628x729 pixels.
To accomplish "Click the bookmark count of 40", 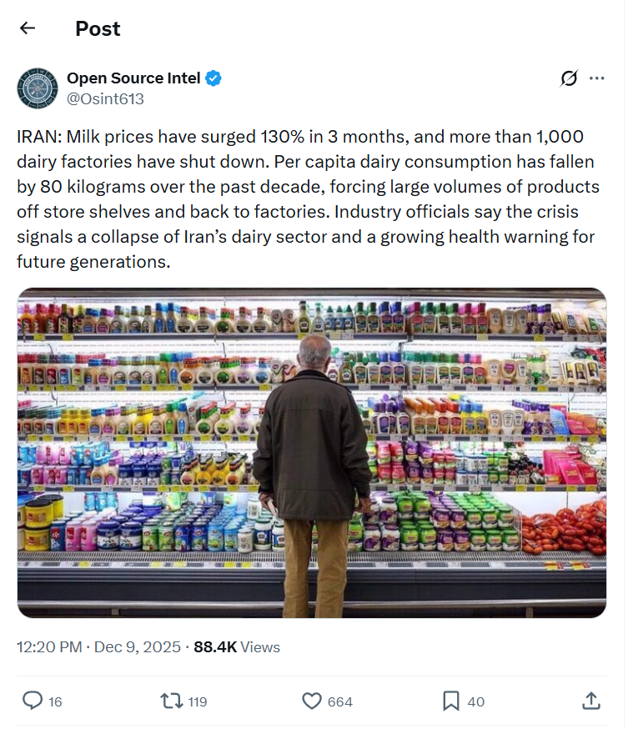I will click(475, 701).
